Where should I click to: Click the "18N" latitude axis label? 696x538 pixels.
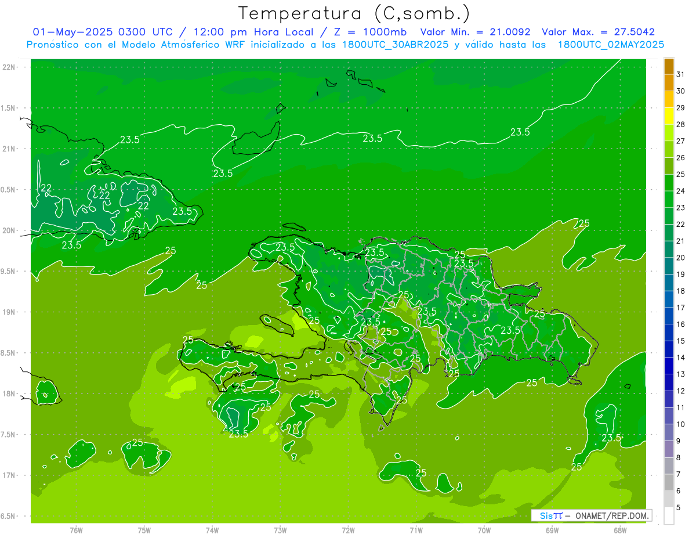point(8,393)
